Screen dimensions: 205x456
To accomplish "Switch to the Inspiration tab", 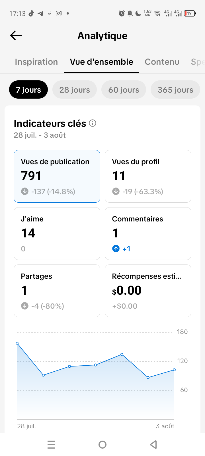I will click(x=36, y=62).
